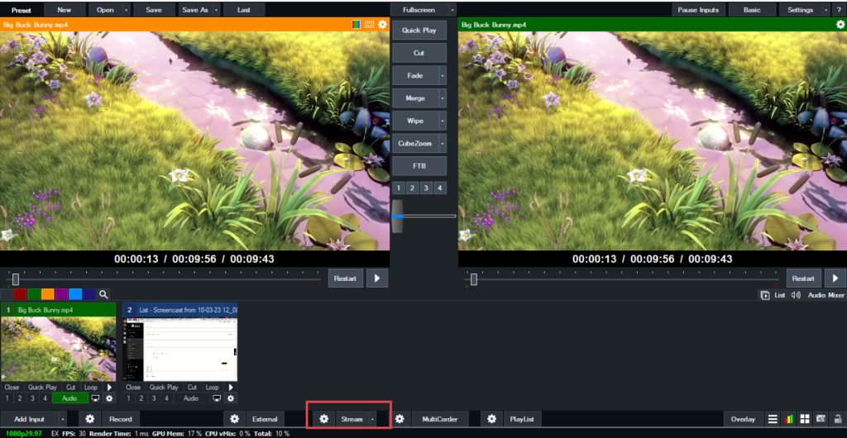Toggle Loop on input 1
Screen dimensions: 847x438
tap(91, 388)
